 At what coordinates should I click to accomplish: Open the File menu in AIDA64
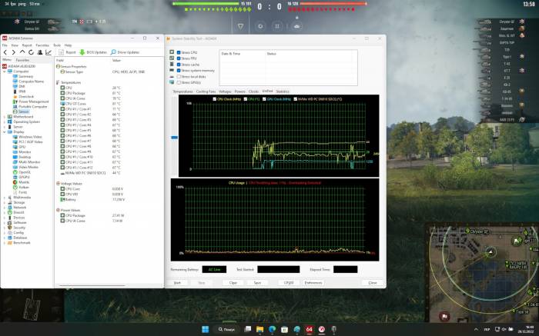pos(5,45)
